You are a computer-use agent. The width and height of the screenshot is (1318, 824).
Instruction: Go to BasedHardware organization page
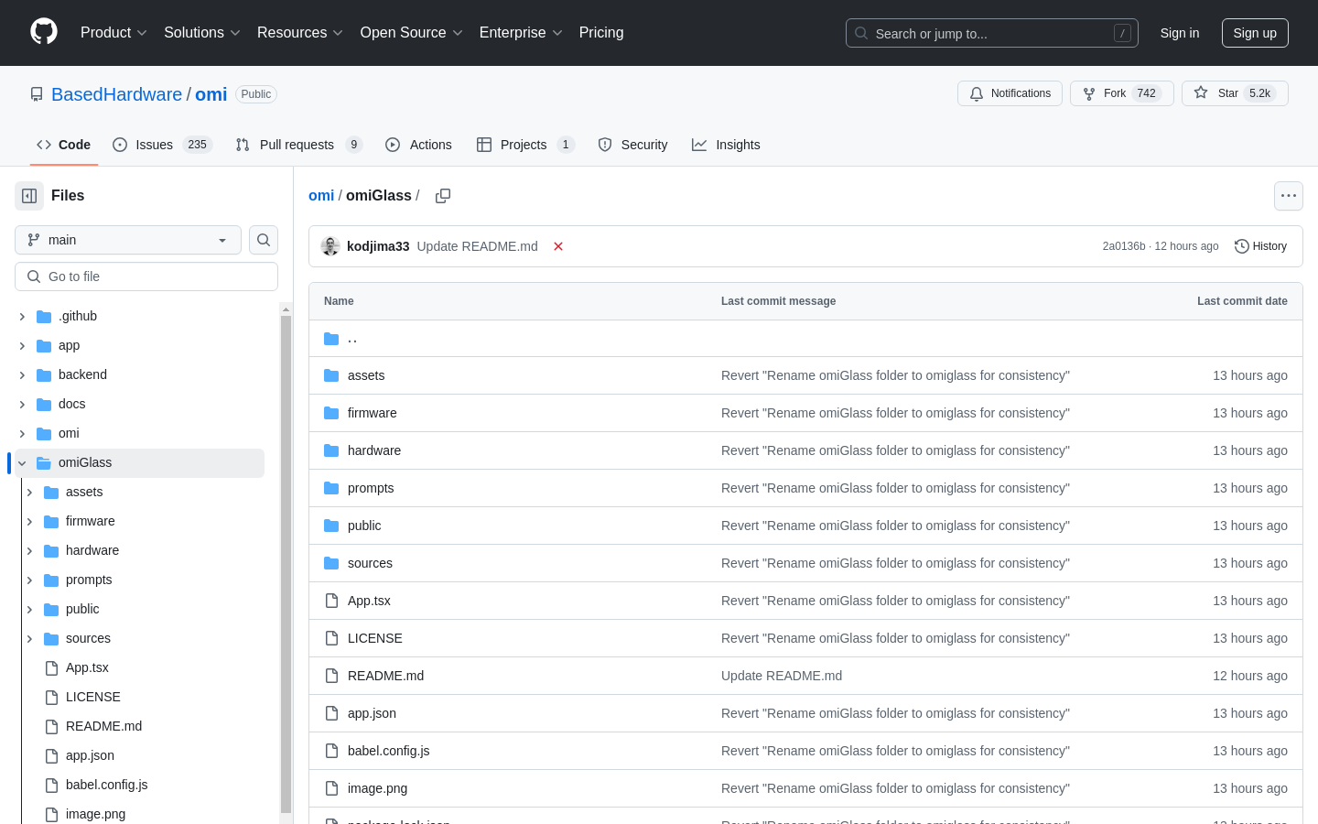point(116,94)
